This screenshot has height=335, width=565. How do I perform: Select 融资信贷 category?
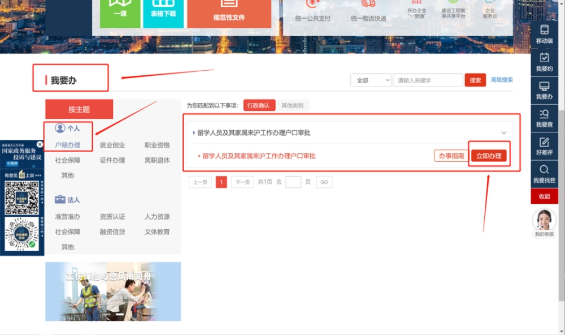(x=112, y=232)
